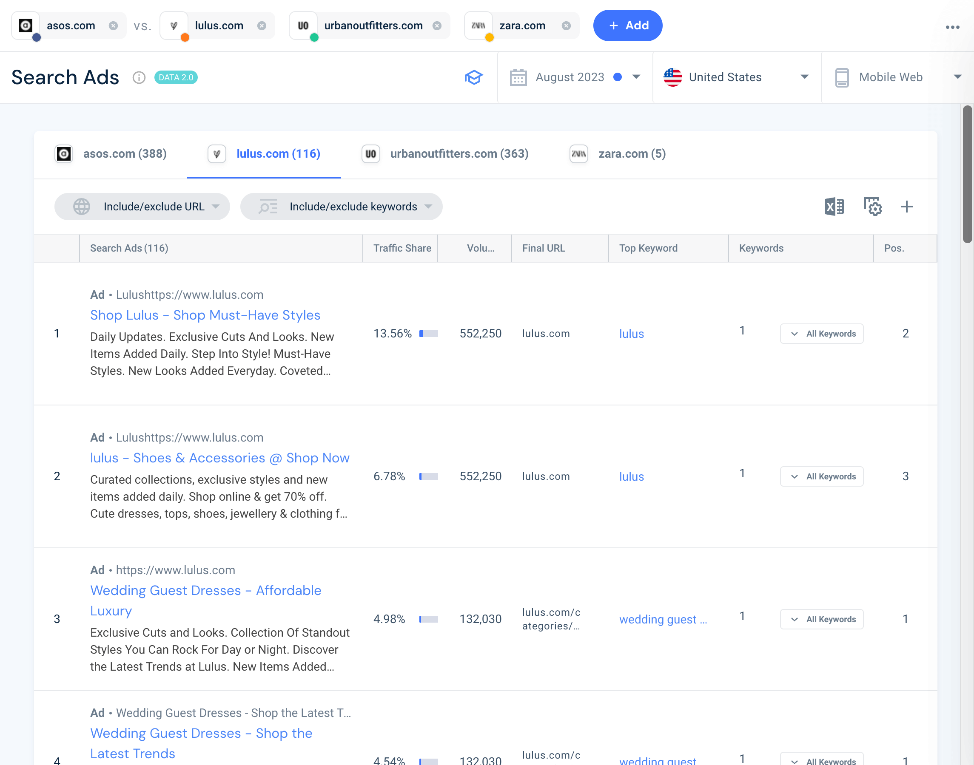
Task: Click the lulus top keyword link in row 1
Action: (x=631, y=333)
